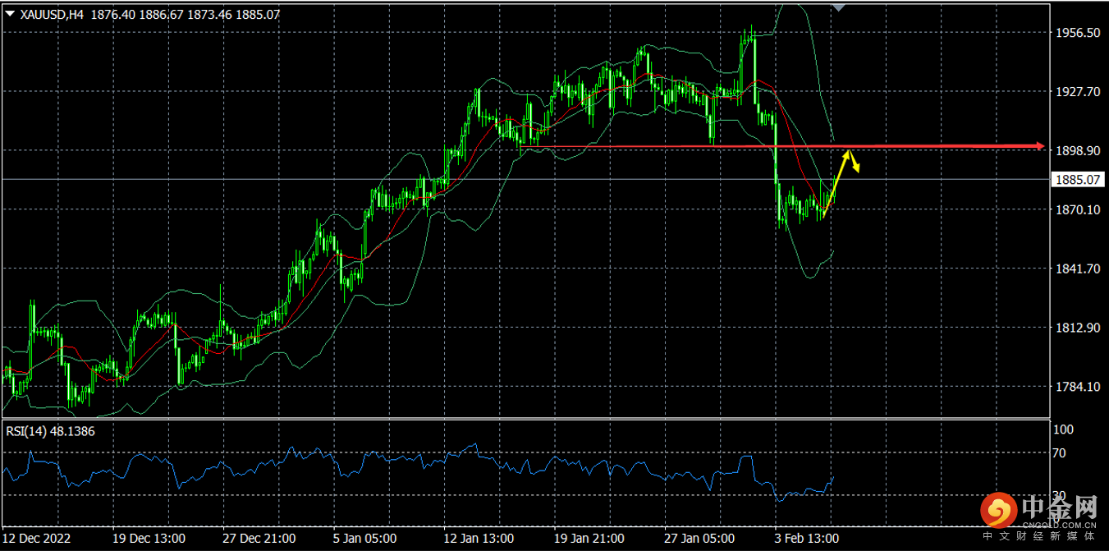Select the yellow downward arrow drawing
The height and width of the screenshot is (551, 1109).
pyautogui.click(x=855, y=162)
